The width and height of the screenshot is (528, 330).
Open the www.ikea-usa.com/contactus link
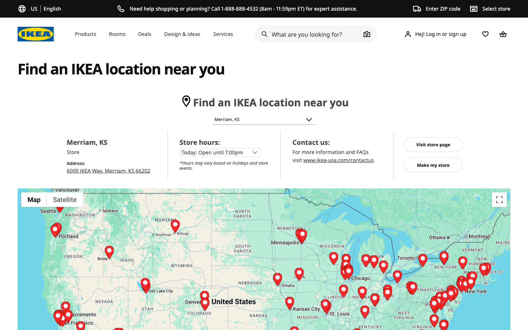coord(338,160)
